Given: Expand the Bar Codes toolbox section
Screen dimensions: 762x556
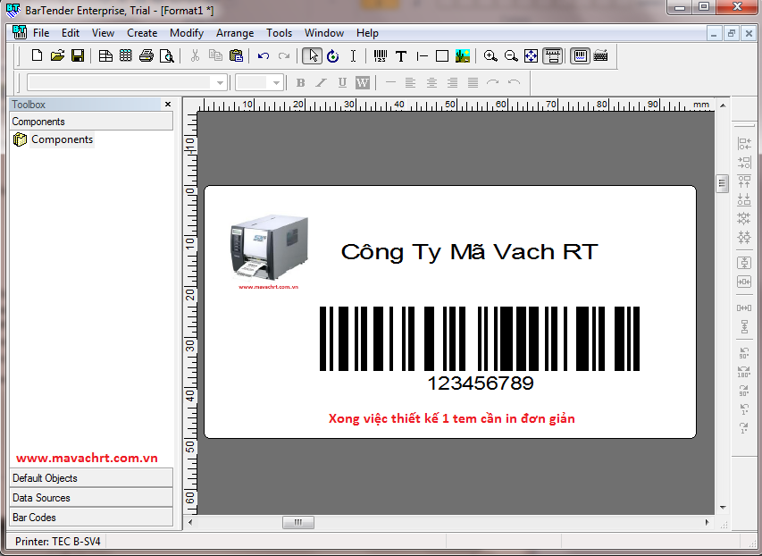Looking at the screenshot, I should point(91,517).
